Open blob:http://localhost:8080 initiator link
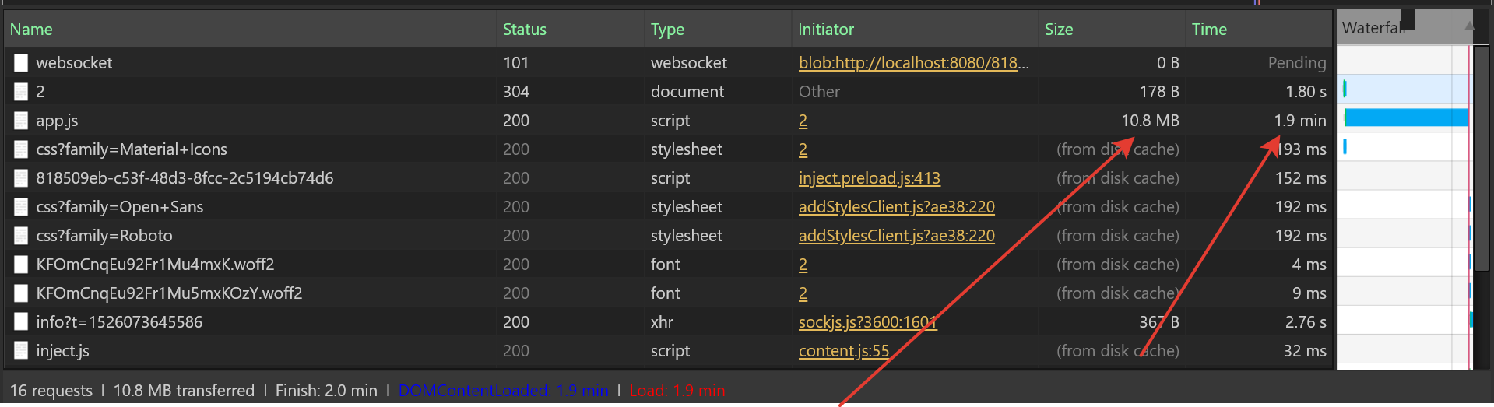 (914, 63)
